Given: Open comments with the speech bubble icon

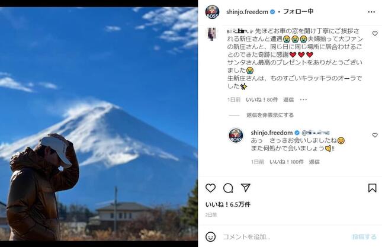Looking at the screenshot, I should coord(228,188).
